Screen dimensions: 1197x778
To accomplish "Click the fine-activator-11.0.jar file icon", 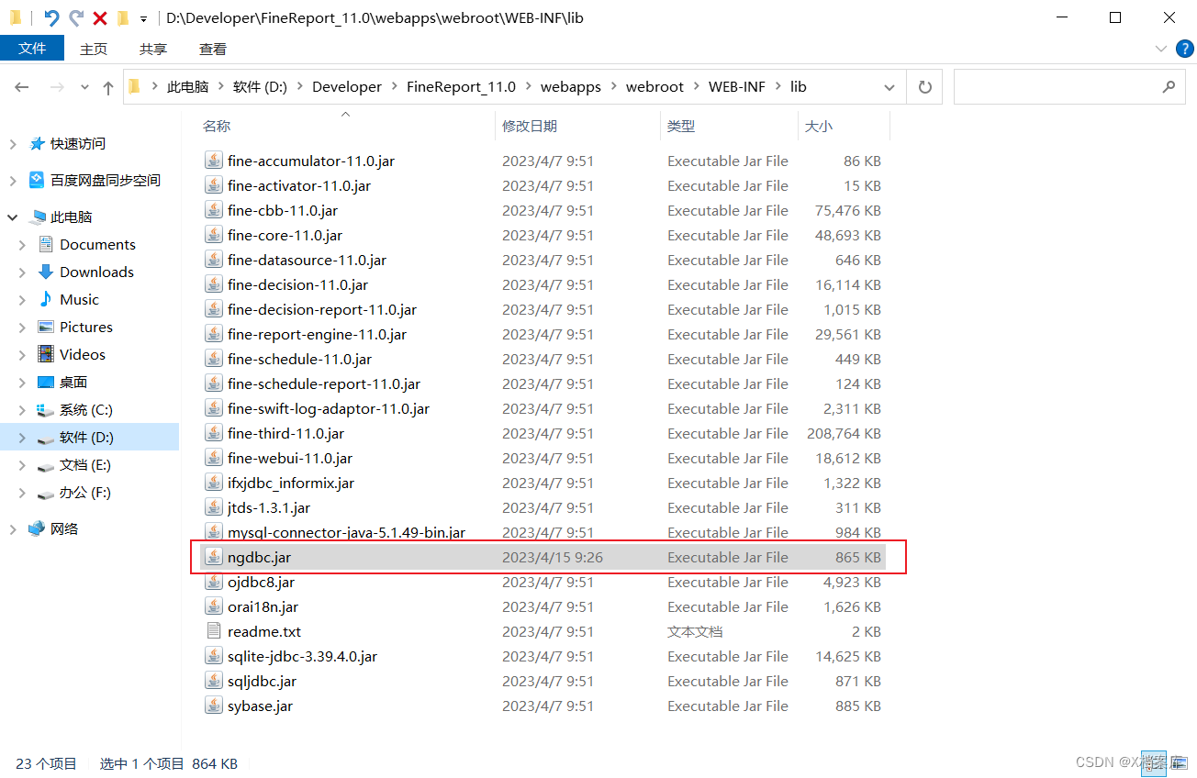I will point(213,185).
